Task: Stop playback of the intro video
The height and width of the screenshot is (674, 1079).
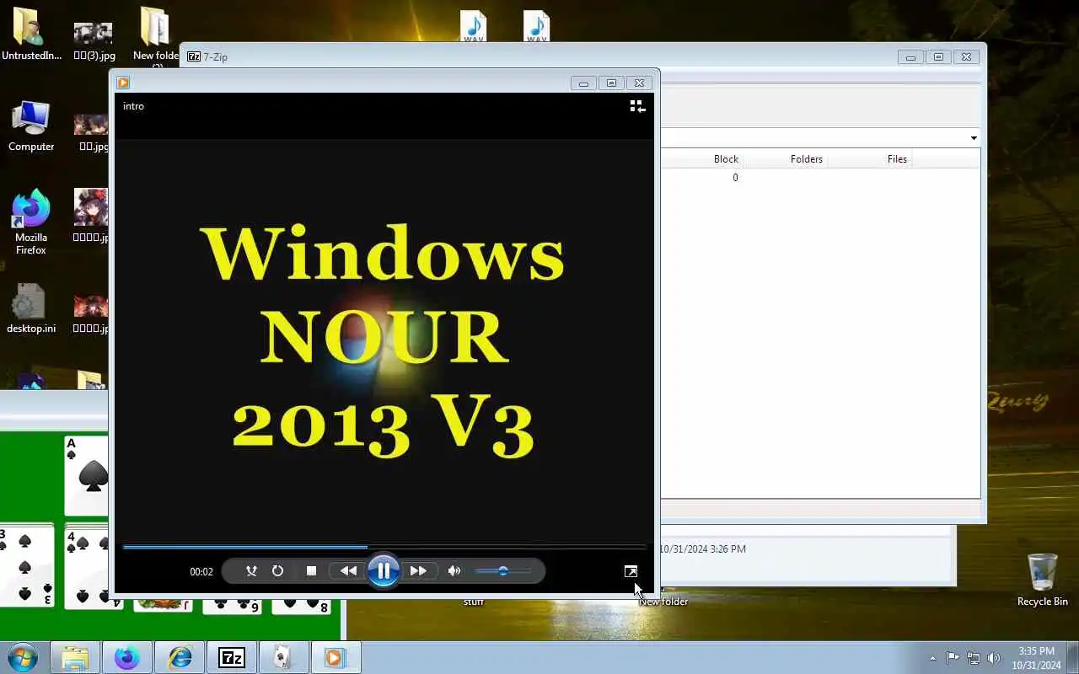Action: click(311, 571)
